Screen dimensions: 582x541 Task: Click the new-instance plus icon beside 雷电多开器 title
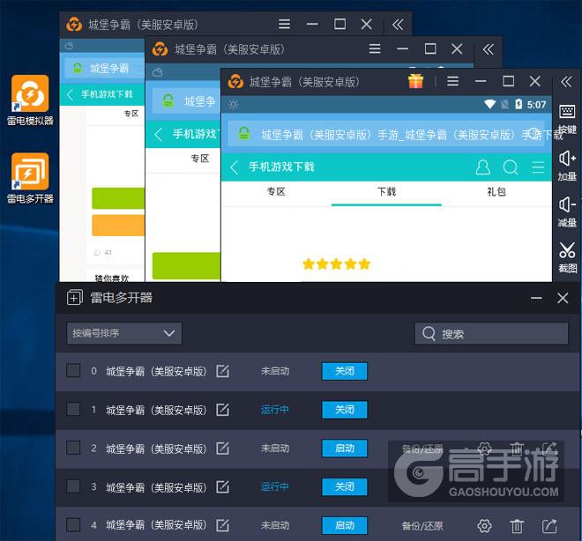tap(75, 298)
